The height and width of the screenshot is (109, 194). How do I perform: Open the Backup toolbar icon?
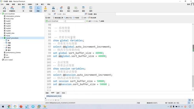pos(69,9)
